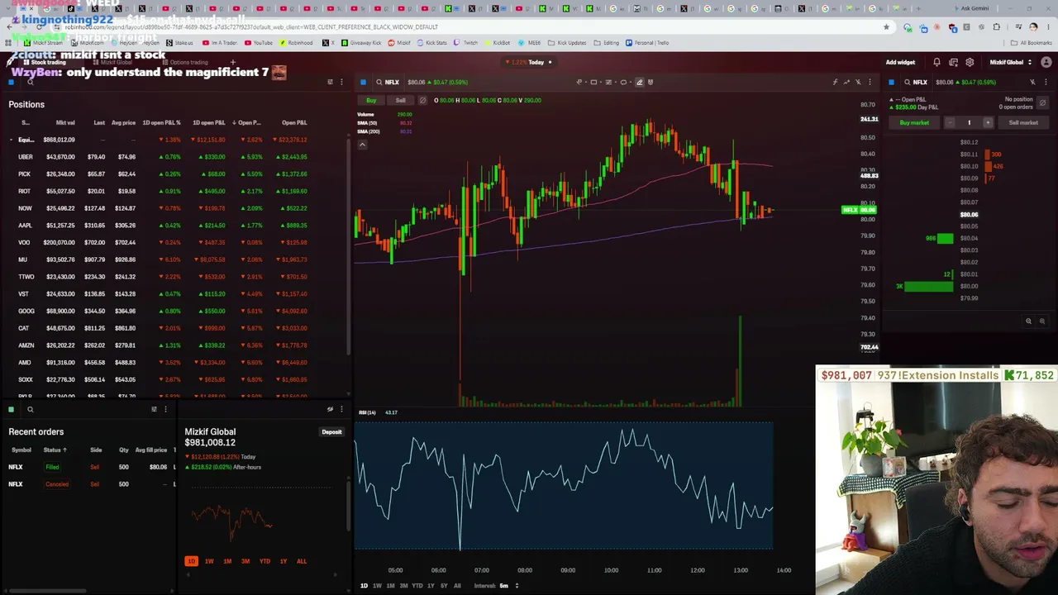Sort positions by the Open P&L % column
The width and height of the screenshot is (1058, 595).
[x=248, y=122]
